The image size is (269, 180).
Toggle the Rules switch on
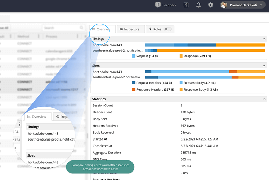click(x=167, y=29)
